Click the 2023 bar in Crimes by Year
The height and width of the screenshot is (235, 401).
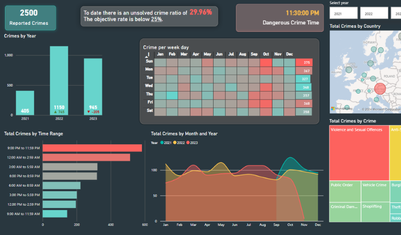(93, 87)
